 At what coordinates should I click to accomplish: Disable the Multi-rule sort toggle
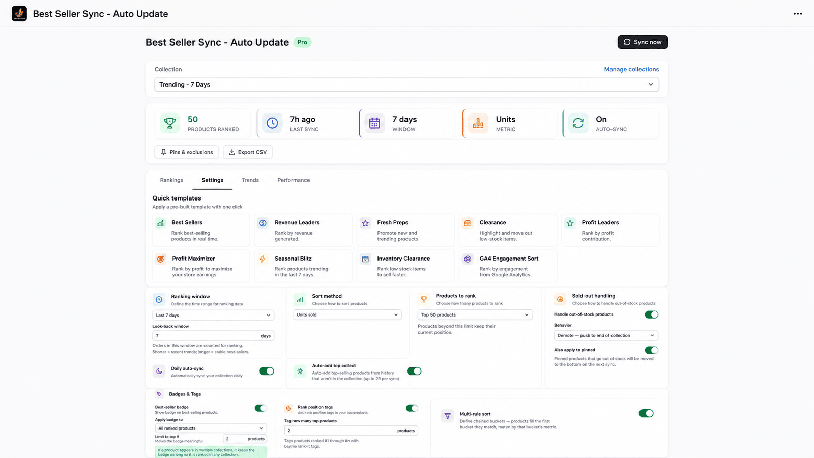click(x=646, y=413)
